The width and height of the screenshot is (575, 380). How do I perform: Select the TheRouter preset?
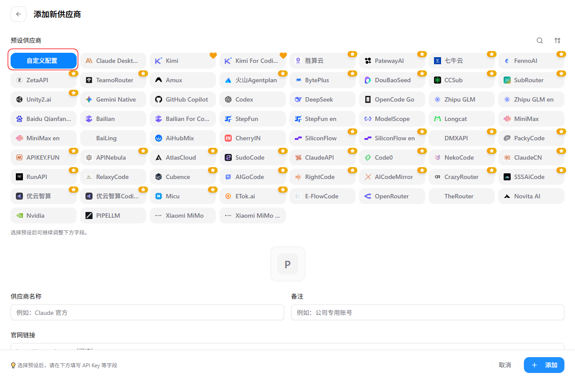tap(462, 196)
